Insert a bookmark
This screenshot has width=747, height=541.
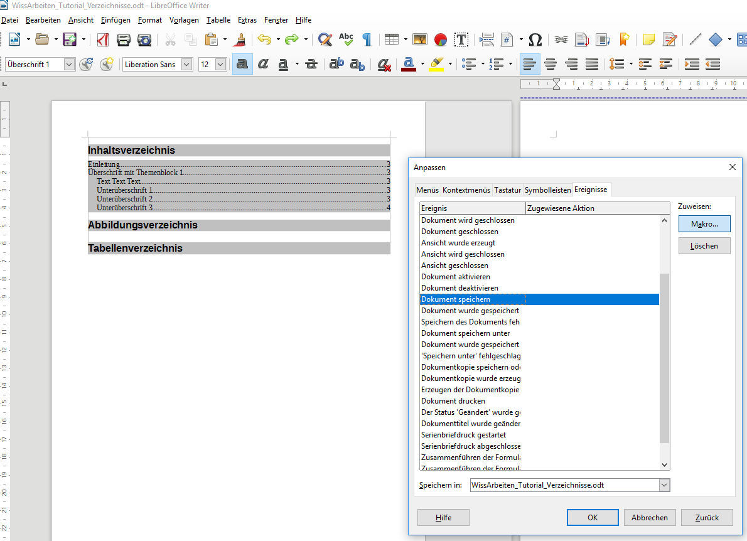623,40
